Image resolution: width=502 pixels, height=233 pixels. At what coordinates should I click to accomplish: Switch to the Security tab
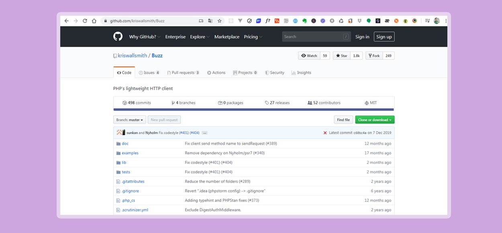point(275,73)
